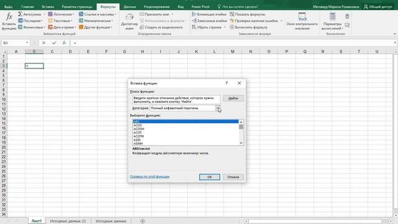
Task: Open the Name Manager
Action: pyautogui.click(x=129, y=21)
